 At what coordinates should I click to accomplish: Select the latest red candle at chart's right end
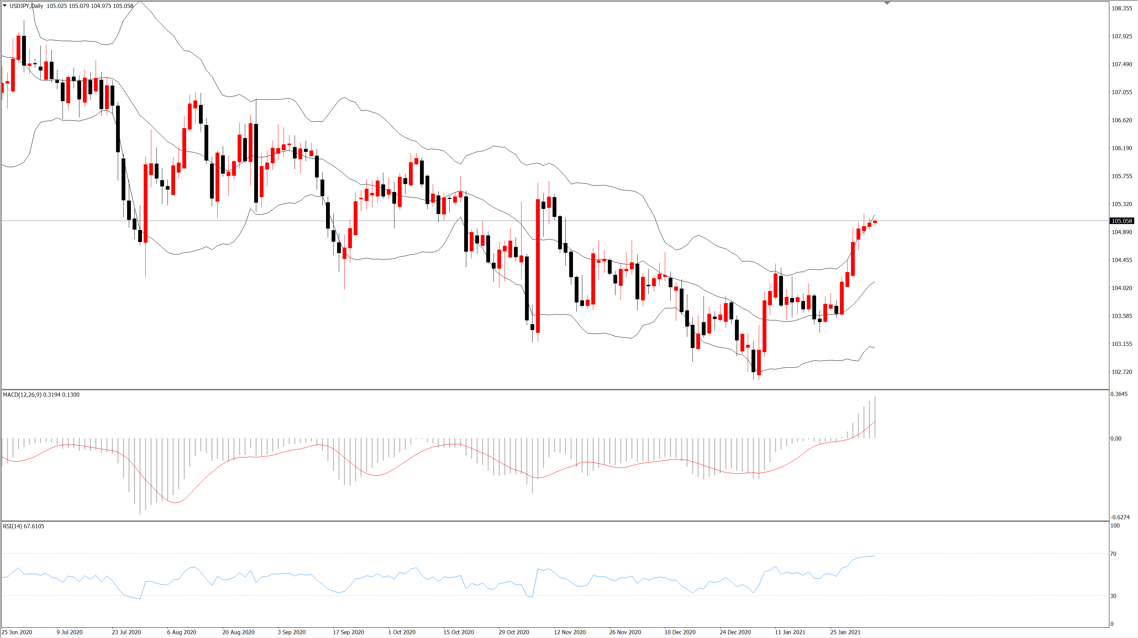pos(875,222)
